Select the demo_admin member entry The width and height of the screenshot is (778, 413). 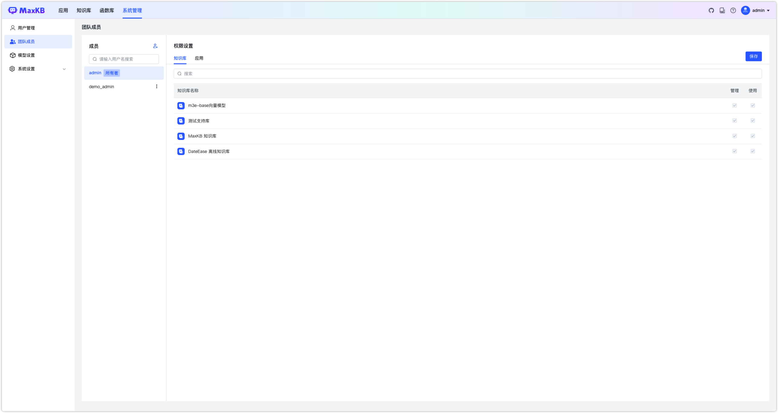click(102, 86)
